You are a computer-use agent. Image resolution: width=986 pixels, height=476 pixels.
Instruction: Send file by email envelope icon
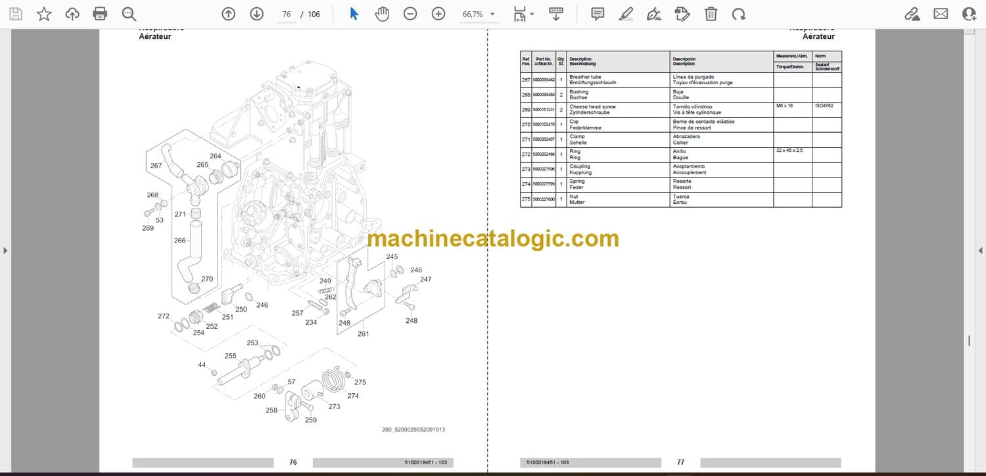point(941,14)
